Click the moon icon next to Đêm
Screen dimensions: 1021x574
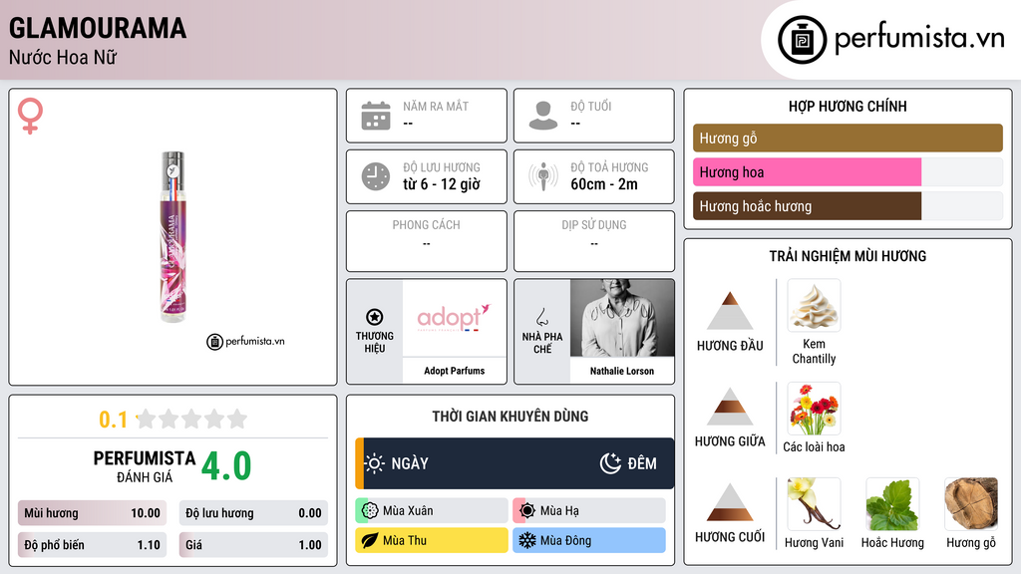tap(610, 463)
